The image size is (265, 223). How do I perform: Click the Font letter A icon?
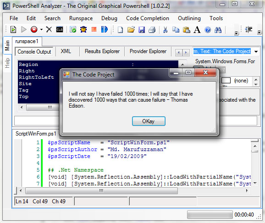[197, 30]
